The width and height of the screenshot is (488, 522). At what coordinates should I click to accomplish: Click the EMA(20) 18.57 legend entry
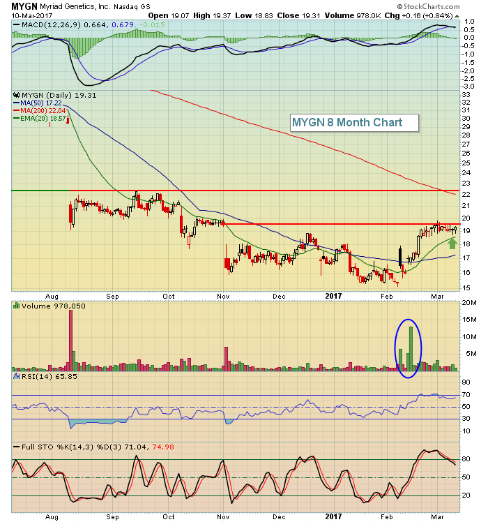click(x=40, y=118)
